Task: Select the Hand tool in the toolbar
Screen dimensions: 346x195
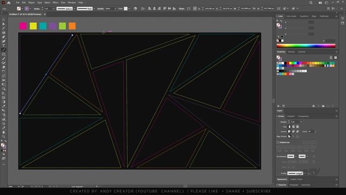Action: (x=4, y=132)
